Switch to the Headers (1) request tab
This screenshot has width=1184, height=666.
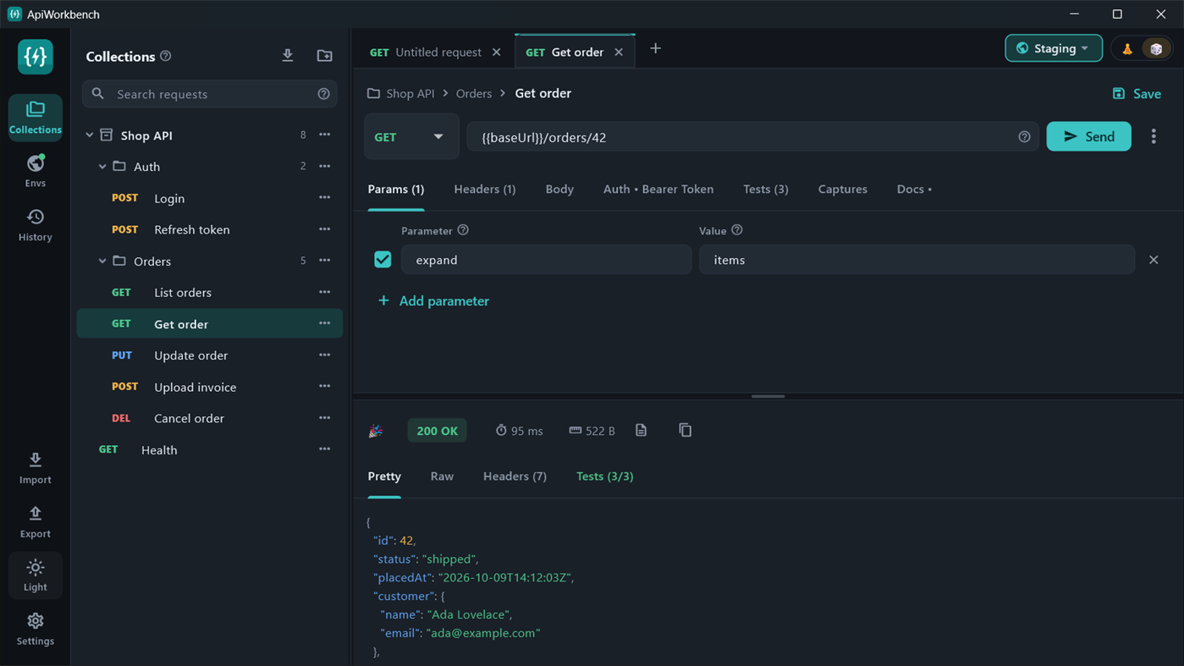[485, 190]
